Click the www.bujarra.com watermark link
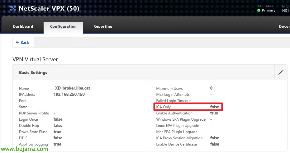Screen dimensions: 290x153 pos(24,149)
